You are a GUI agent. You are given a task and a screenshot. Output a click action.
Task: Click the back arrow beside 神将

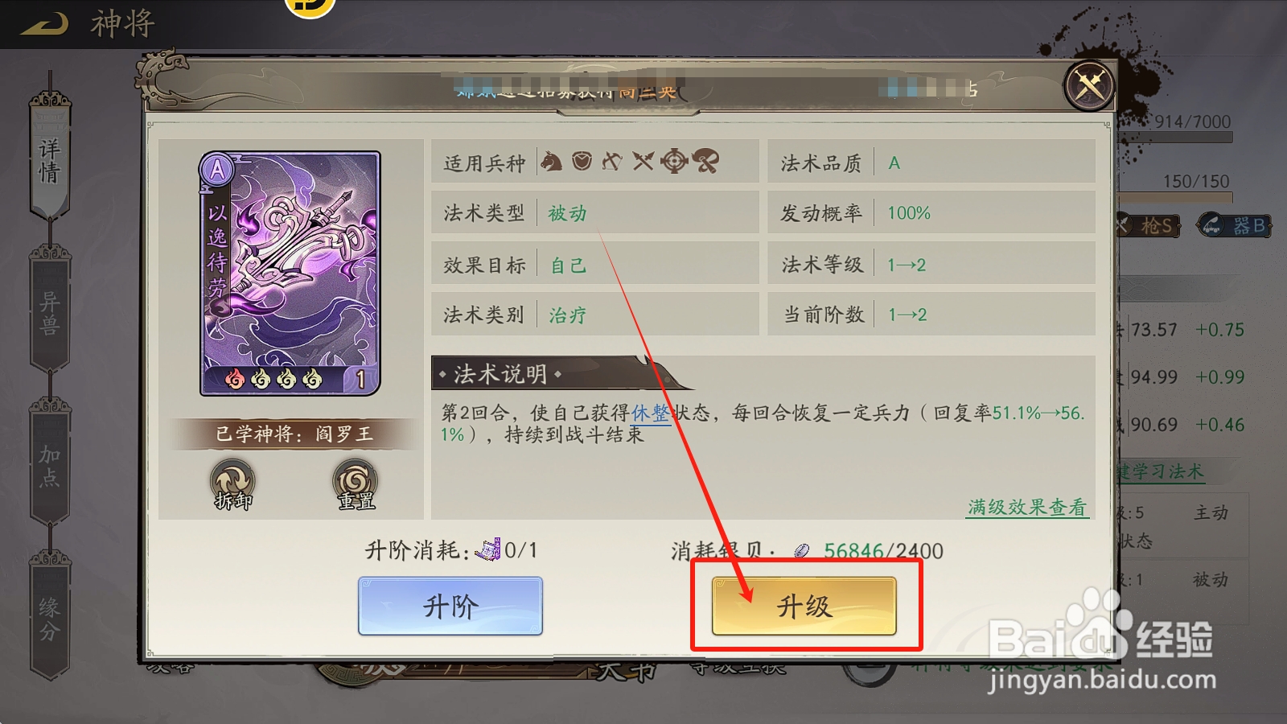(x=45, y=24)
